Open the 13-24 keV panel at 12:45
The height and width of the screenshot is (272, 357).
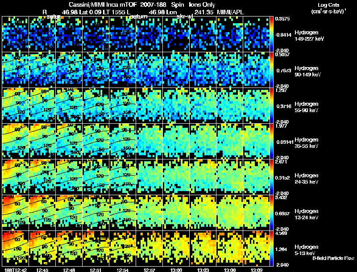42,213
